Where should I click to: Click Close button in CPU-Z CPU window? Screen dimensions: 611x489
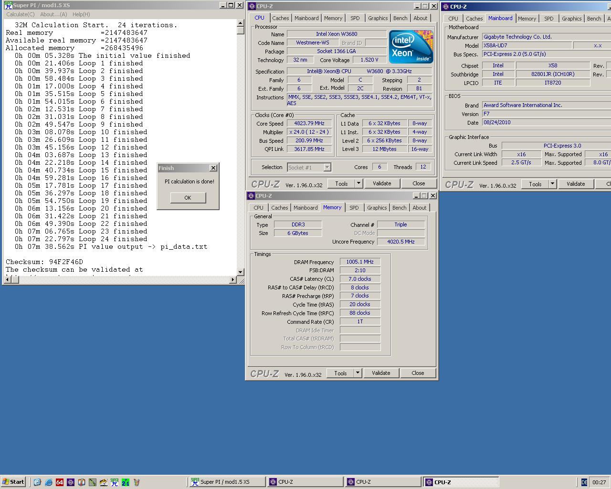click(x=419, y=183)
